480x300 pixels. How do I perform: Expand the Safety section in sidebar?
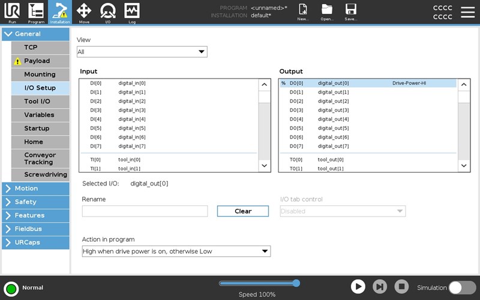point(35,202)
